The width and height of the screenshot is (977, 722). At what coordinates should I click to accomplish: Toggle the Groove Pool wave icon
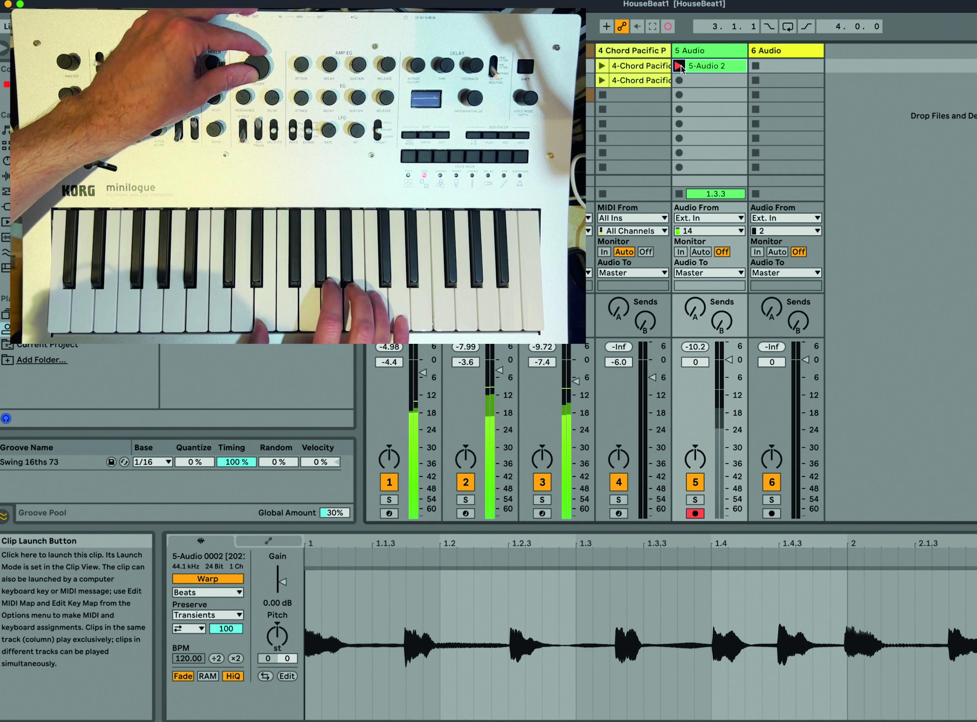tap(4, 517)
